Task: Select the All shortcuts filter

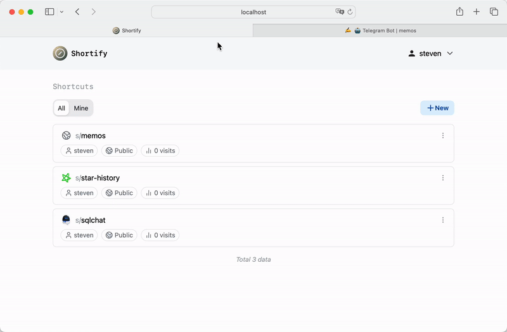Action: [61, 108]
